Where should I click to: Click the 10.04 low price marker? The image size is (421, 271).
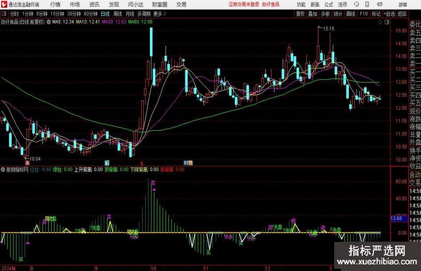pos(35,159)
